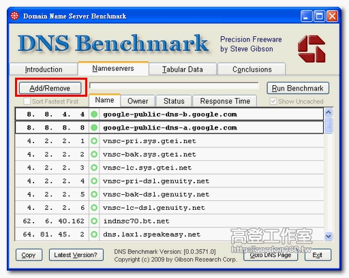The image size is (349, 278).
Task: Select dns.lax1.speakeasy.net entry
Action: click(169, 234)
